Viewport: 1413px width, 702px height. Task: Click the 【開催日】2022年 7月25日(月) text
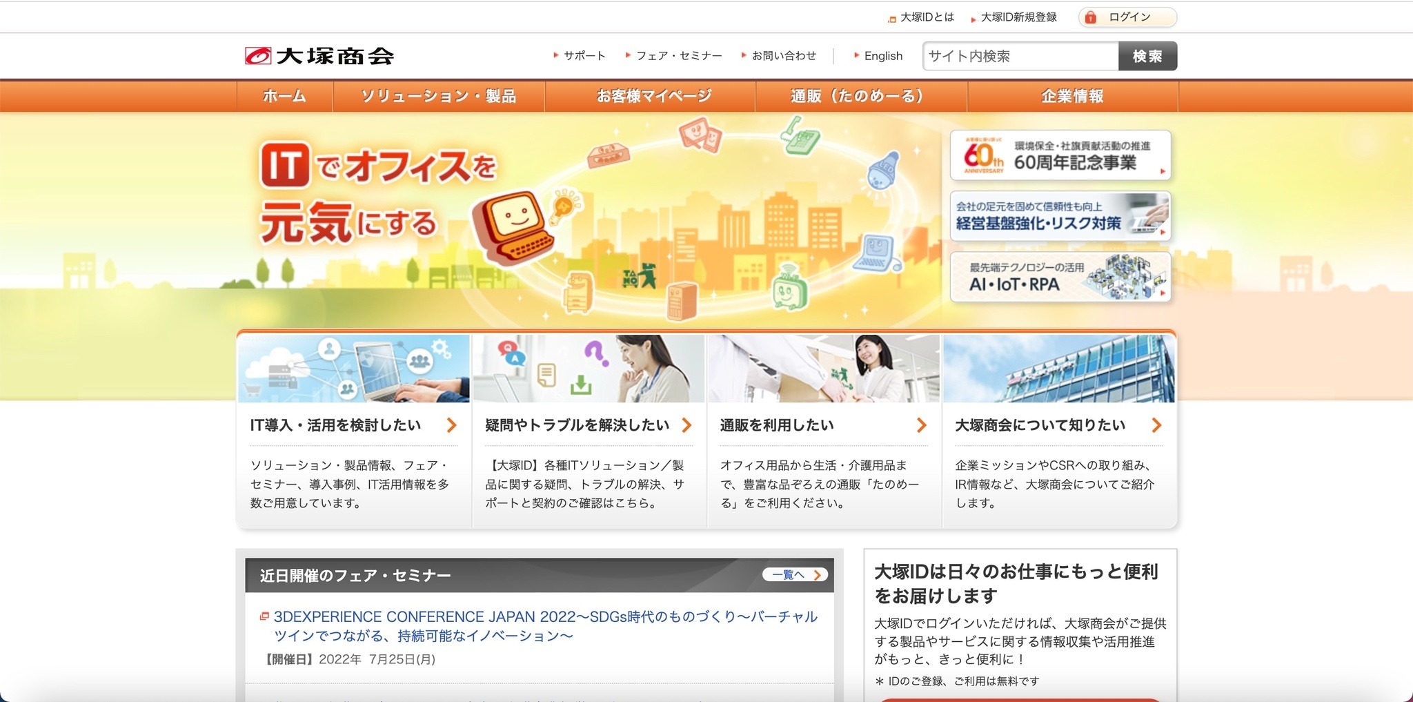(x=348, y=659)
